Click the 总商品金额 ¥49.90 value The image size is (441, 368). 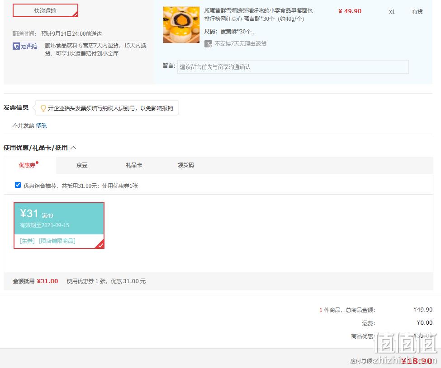[x=423, y=310]
